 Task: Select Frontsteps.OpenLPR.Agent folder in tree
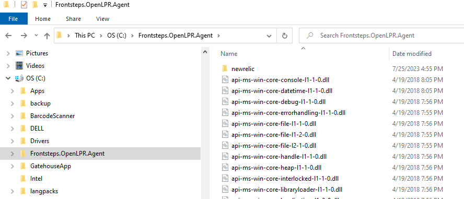(67, 154)
